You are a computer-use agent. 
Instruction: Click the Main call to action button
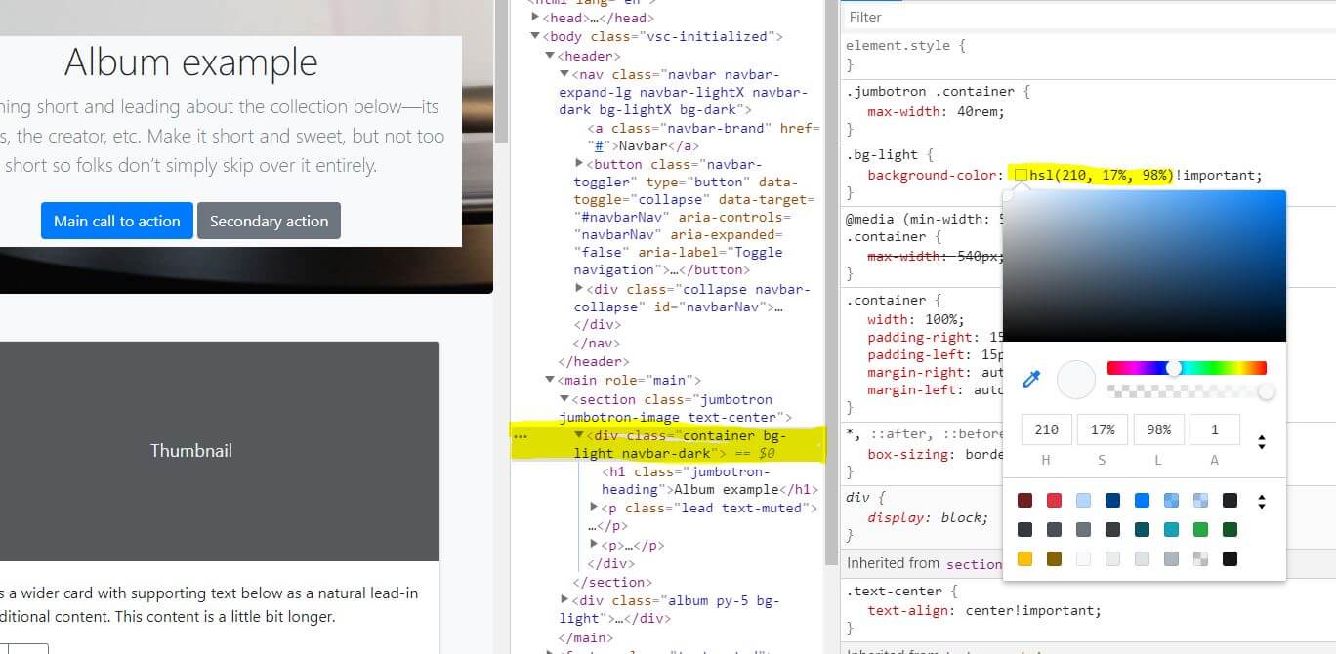click(116, 221)
